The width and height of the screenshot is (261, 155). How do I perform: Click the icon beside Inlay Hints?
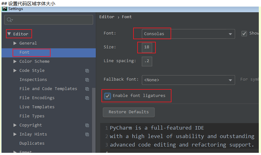[87, 134]
